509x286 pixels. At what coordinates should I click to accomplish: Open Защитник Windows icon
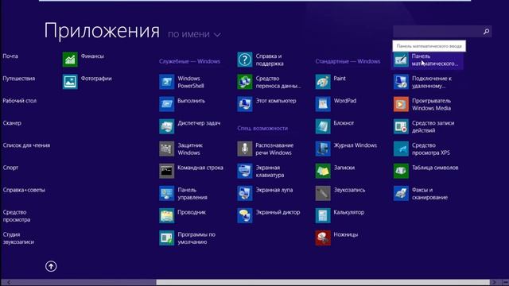click(166, 149)
